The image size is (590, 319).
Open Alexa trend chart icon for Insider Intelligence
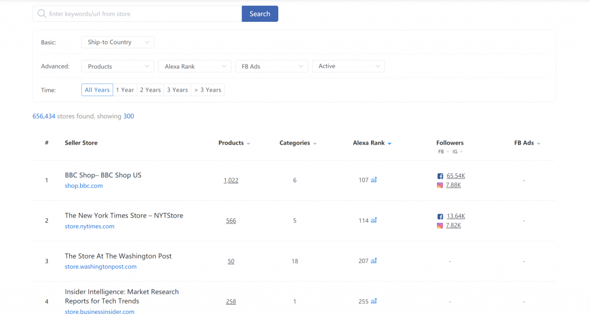pos(373,301)
